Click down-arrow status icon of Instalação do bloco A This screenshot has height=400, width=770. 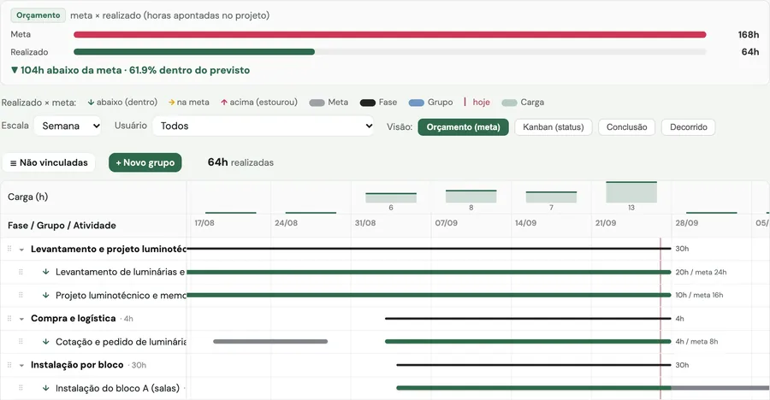(x=45, y=388)
